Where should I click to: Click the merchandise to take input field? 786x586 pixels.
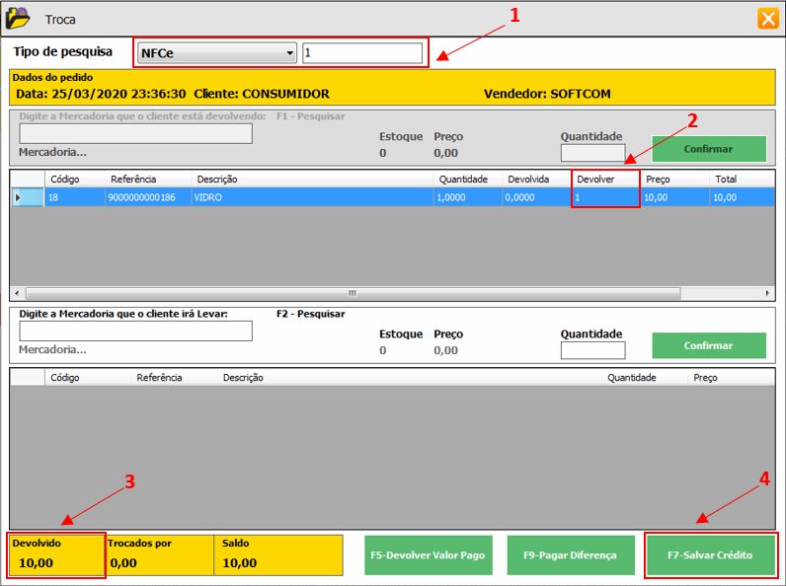point(135,331)
